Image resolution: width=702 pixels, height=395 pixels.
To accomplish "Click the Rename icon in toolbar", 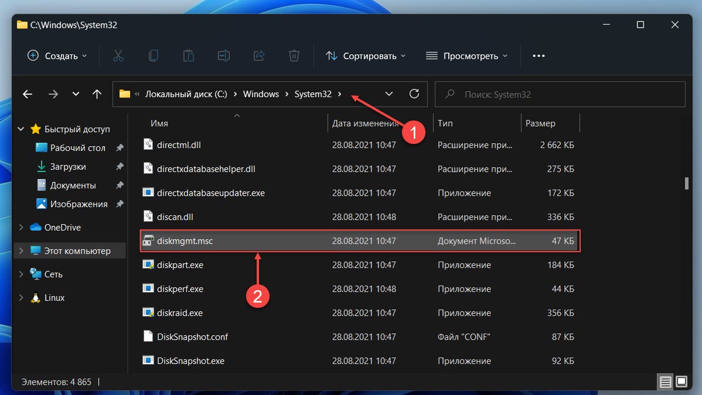I will click(x=224, y=56).
